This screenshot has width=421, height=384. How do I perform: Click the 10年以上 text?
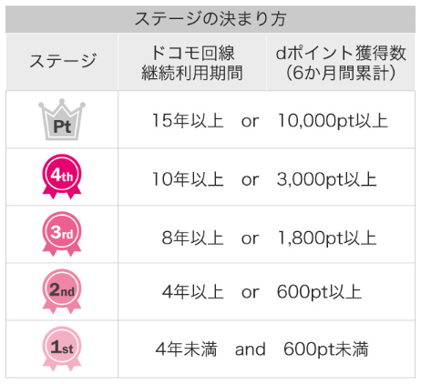tap(188, 179)
